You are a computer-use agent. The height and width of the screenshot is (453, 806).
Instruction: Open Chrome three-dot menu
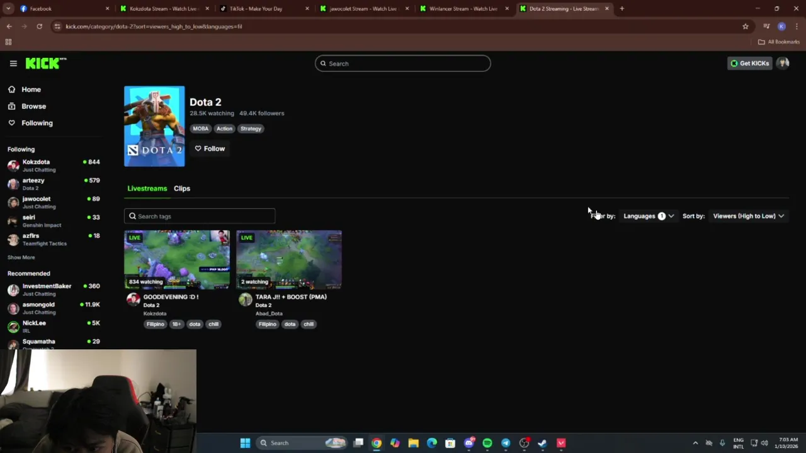797,26
